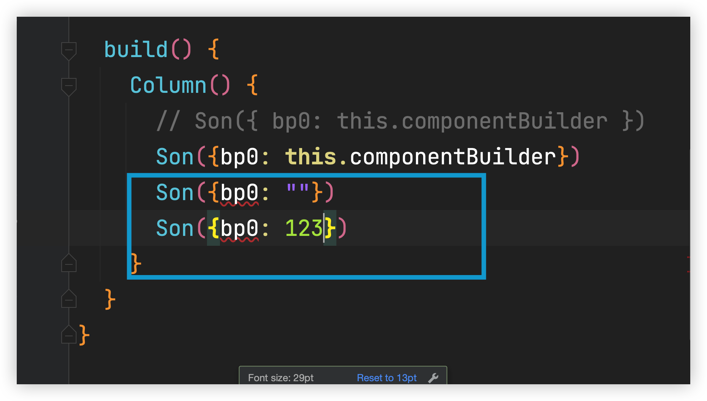Click the Column component name

click(x=168, y=85)
